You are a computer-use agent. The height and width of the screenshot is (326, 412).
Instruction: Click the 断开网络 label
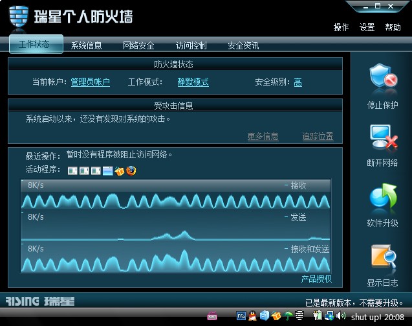coord(383,163)
